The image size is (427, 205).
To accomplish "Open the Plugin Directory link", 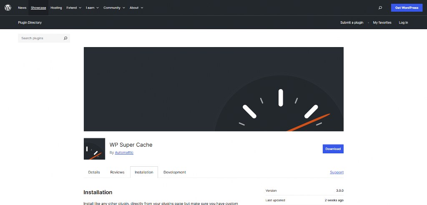I will (x=30, y=22).
